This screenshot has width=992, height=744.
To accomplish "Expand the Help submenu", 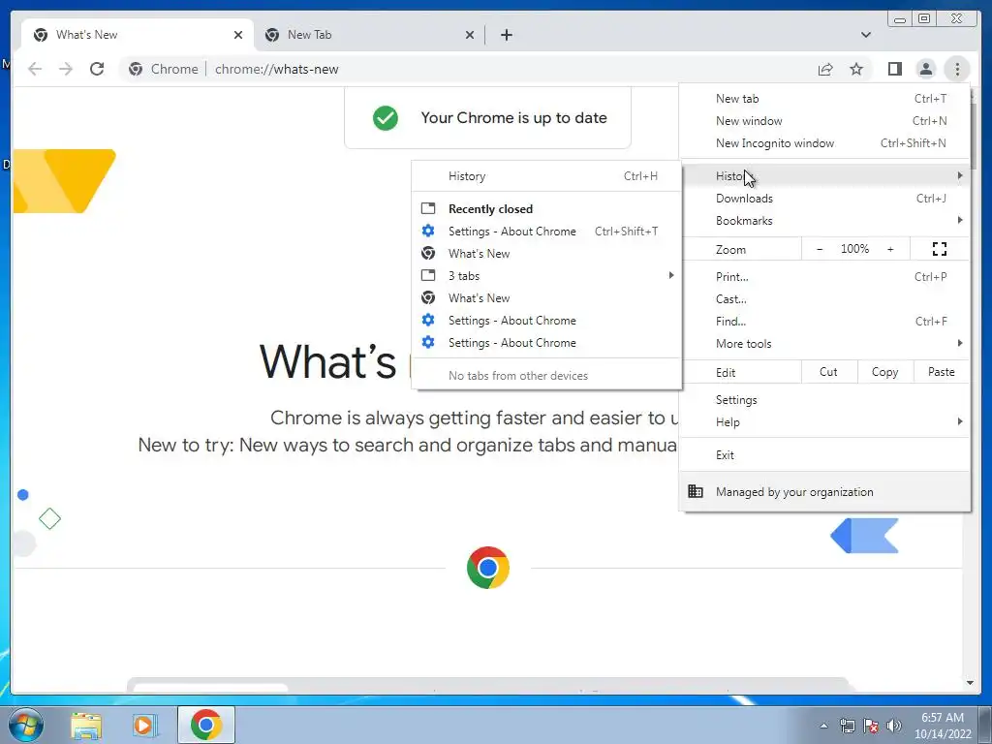I will (x=825, y=422).
